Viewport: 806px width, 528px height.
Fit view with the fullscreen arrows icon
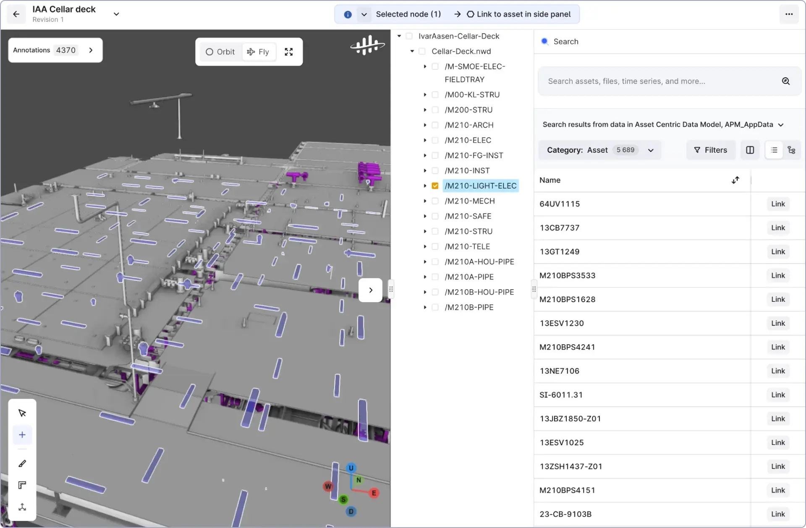[289, 52]
